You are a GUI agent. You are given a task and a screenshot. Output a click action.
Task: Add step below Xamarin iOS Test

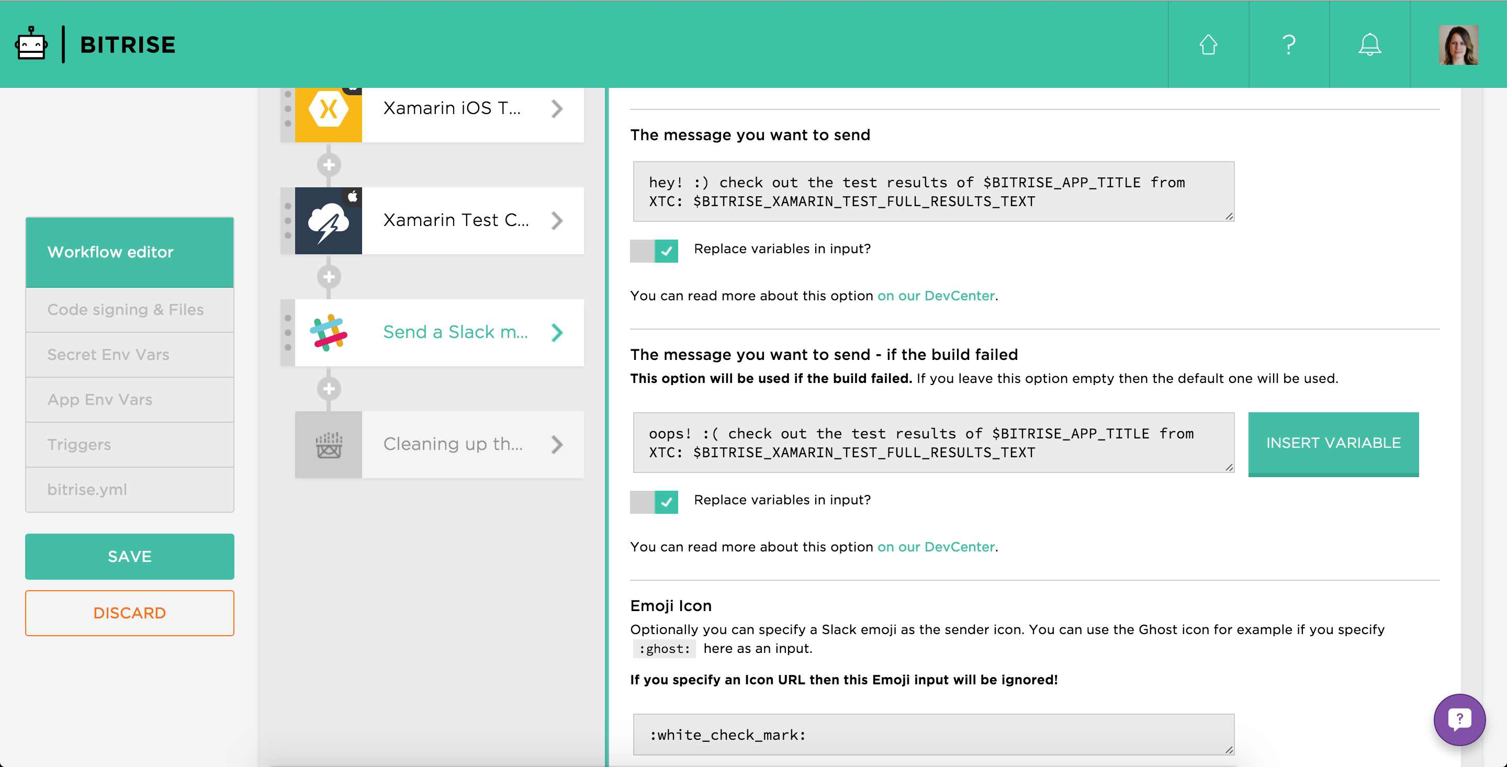pyautogui.click(x=329, y=165)
